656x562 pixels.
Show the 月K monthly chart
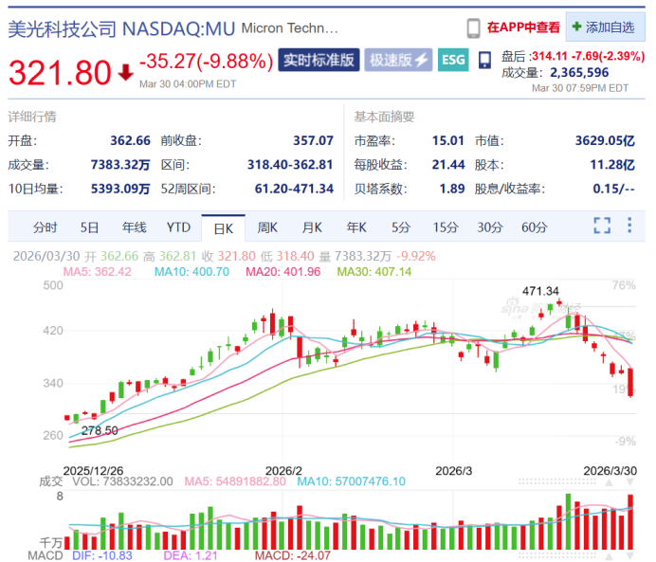tap(312, 227)
